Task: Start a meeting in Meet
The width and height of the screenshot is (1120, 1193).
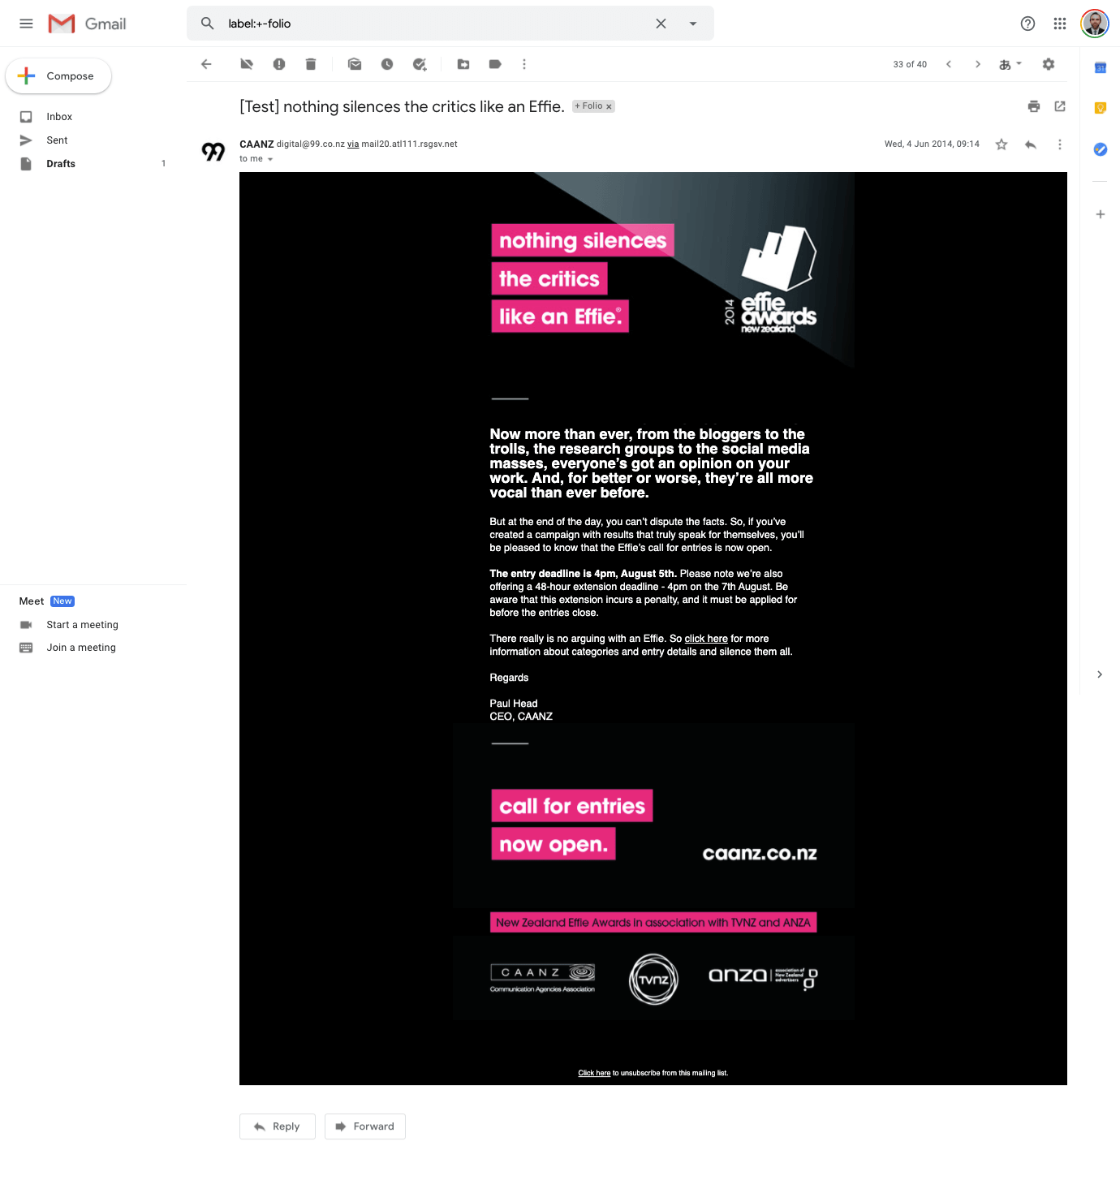Action: (82, 625)
